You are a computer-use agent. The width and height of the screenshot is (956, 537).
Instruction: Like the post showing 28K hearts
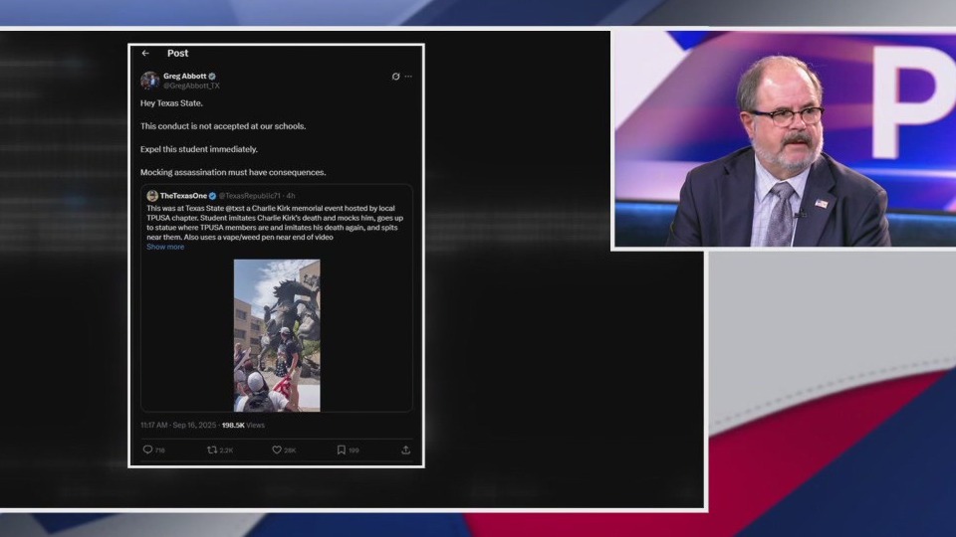[277, 449]
